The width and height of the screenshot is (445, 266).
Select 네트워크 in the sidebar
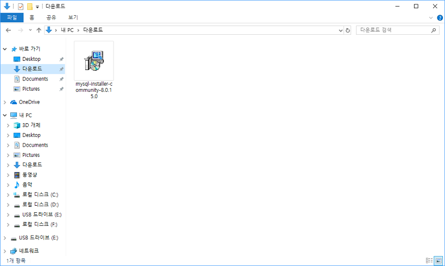[29, 251]
